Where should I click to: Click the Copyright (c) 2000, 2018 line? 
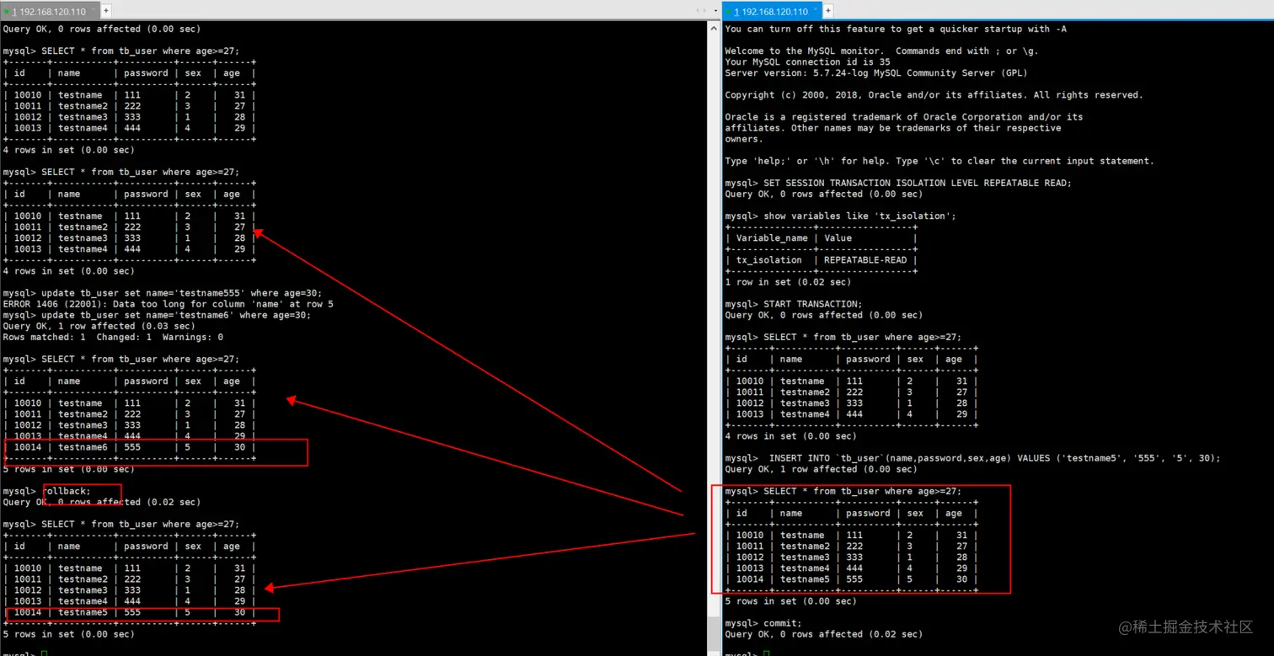934,95
